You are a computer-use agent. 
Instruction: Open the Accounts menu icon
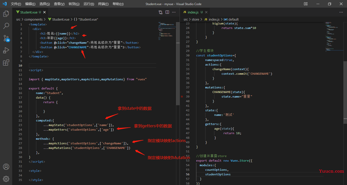(x=6, y=167)
